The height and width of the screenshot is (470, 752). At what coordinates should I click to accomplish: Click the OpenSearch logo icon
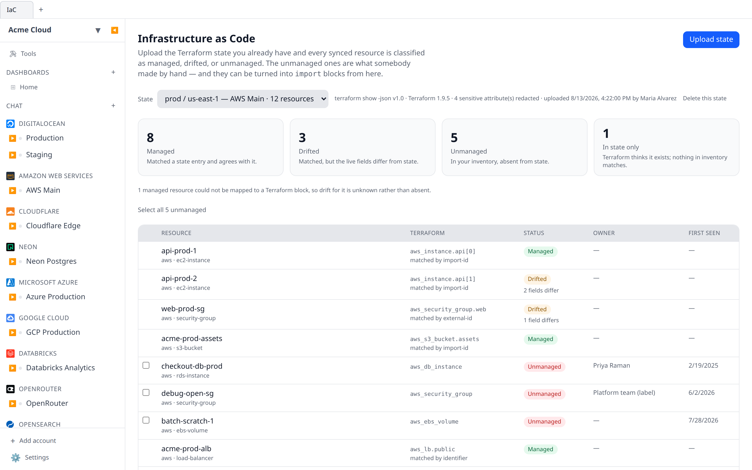point(10,424)
